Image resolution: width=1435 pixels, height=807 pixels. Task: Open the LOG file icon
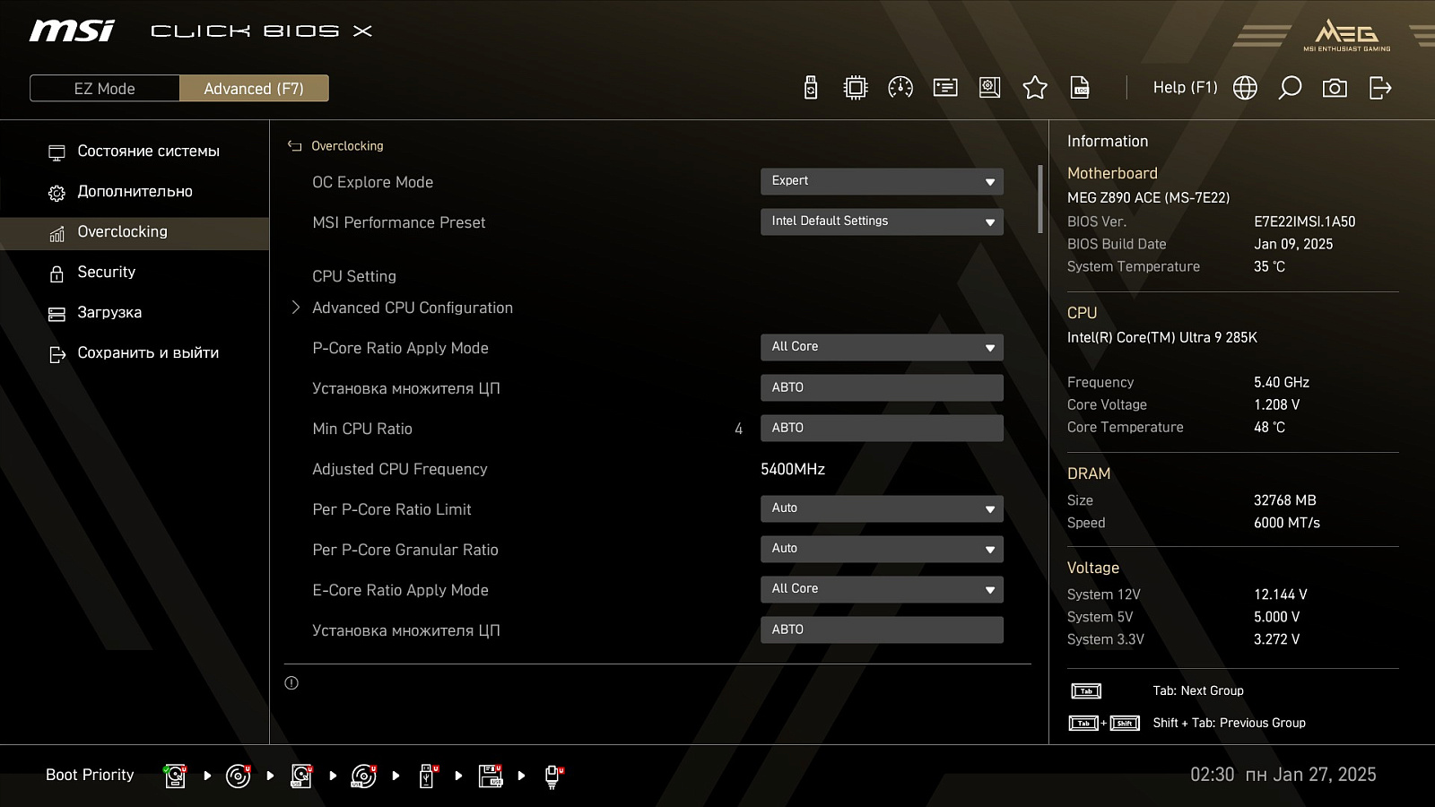1080,87
